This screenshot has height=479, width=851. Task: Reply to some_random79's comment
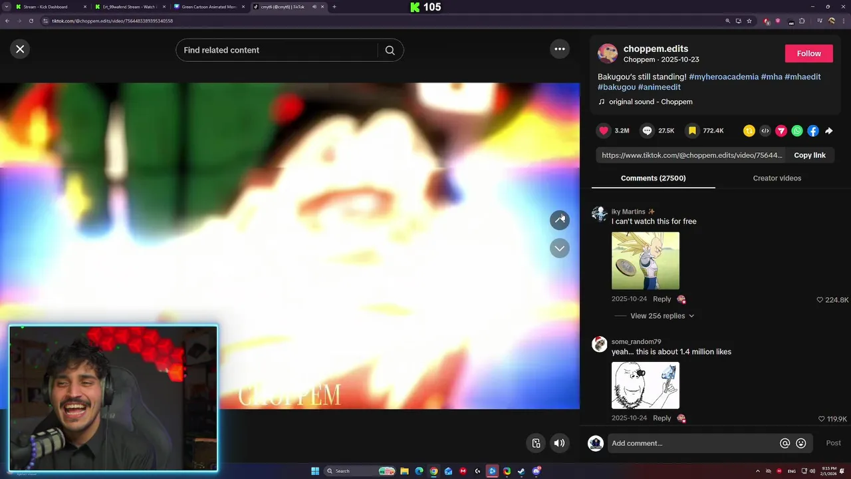coord(662,418)
